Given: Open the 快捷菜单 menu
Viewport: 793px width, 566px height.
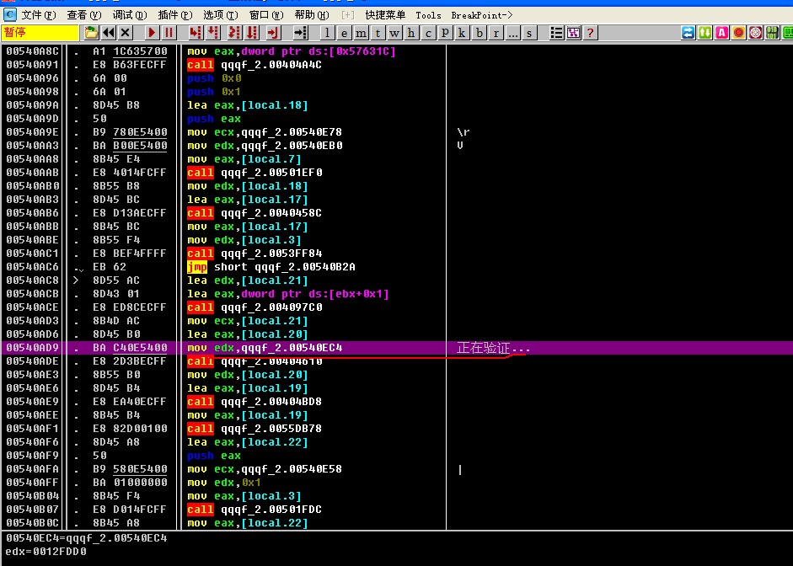Looking at the screenshot, I should (x=385, y=15).
